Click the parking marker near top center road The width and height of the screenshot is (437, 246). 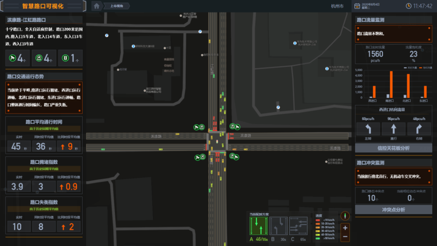(x=200, y=32)
